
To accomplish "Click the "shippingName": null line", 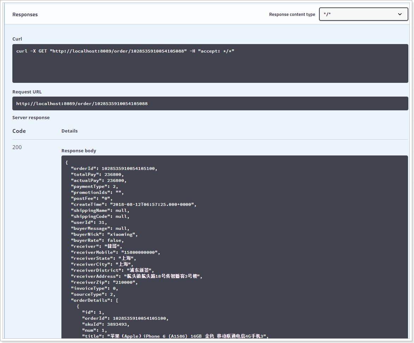I will [x=100, y=211].
